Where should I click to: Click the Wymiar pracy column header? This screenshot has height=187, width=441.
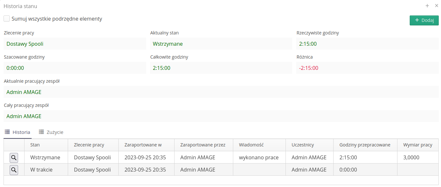pos(417,145)
